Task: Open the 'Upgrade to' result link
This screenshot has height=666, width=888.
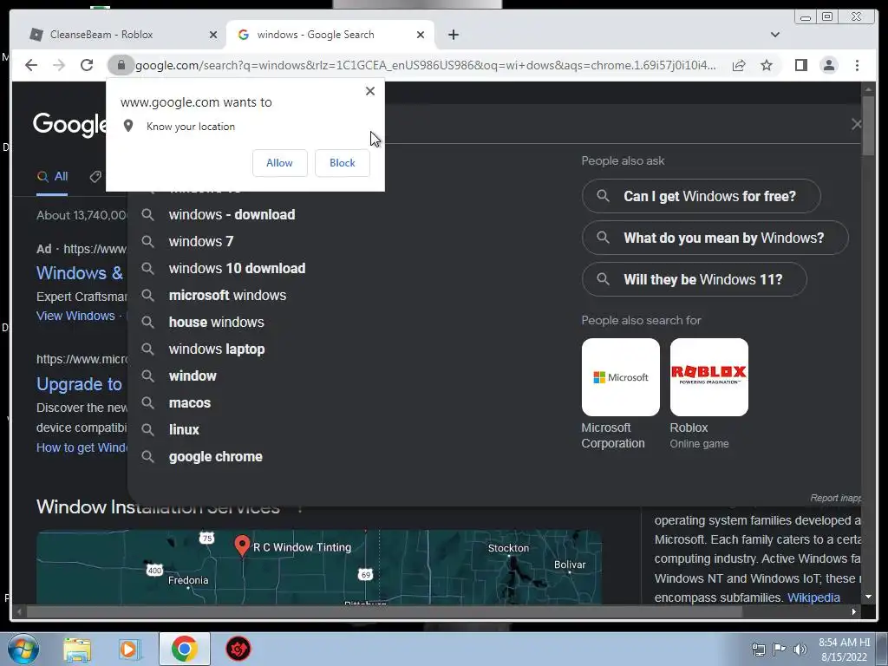Action: pyautogui.click(x=79, y=384)
